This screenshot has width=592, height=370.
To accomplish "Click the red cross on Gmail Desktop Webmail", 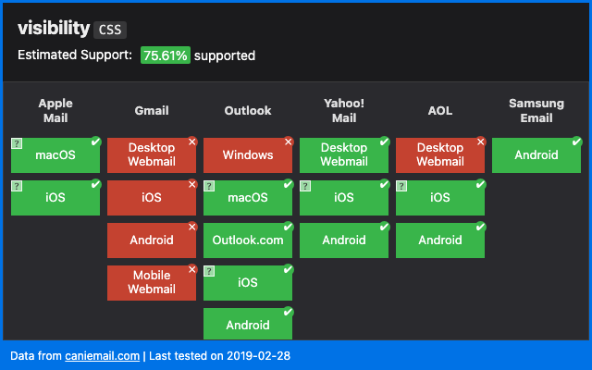I will (x=192, y=142).
